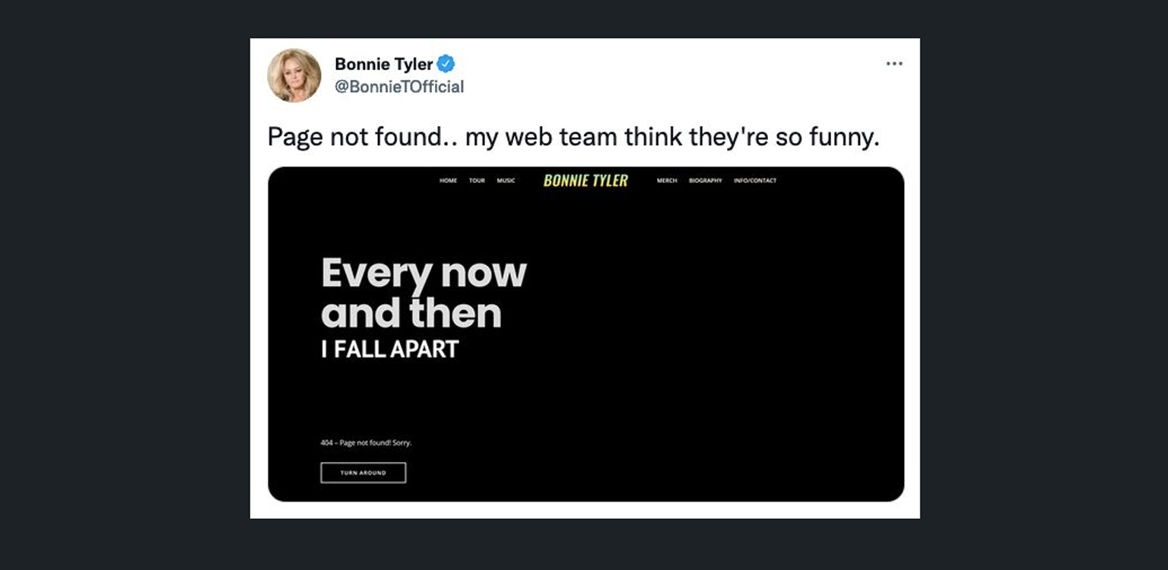Open the @BonnieTOfficial handle link
This screenshot has width=1168, height=570.
[x=399, y=87]
